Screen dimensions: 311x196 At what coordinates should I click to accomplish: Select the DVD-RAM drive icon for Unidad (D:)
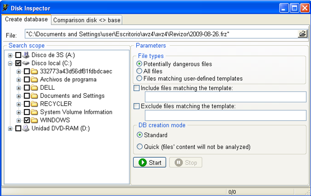[x=26, y=128]
